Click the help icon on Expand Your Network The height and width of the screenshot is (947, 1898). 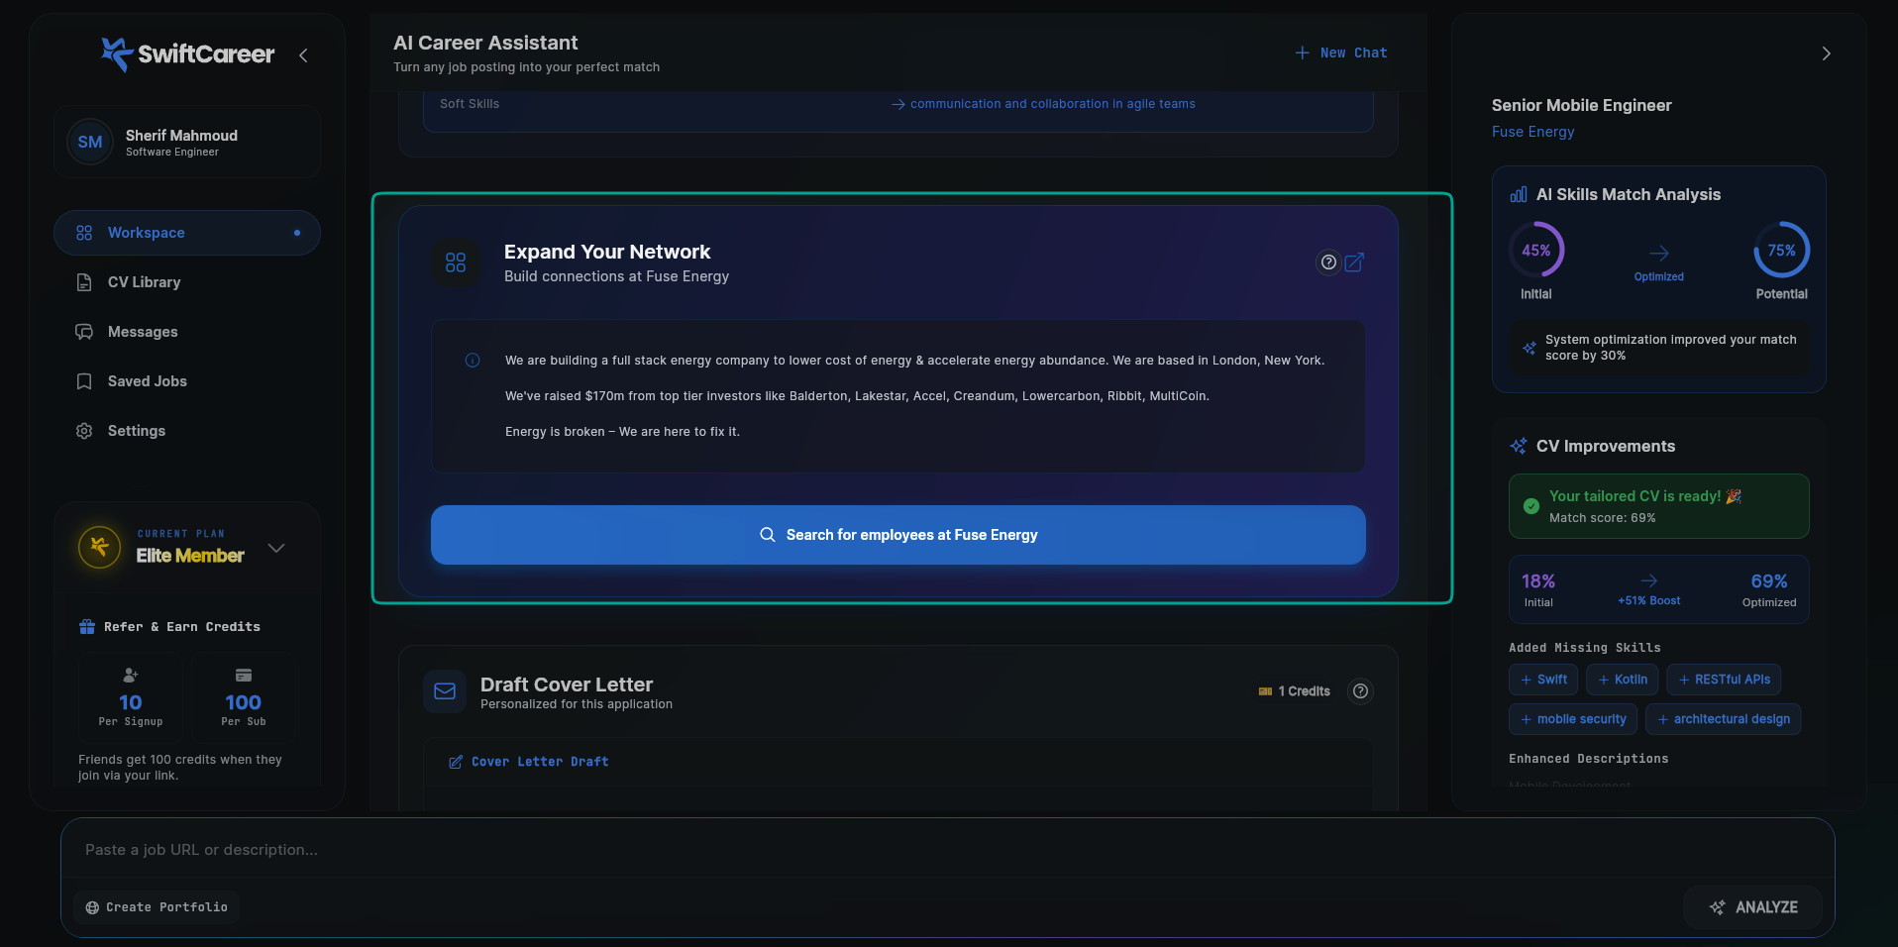coord(1327,263)
